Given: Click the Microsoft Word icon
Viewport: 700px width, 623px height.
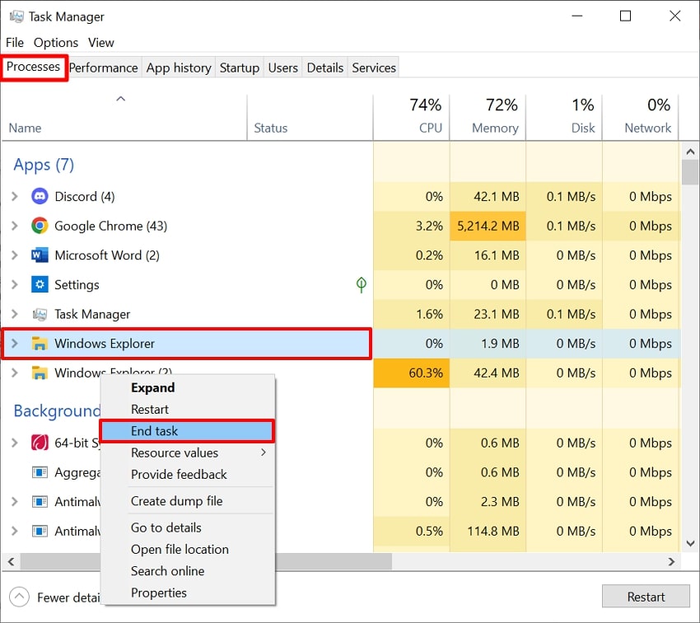Looking at the screenshot, I should tap(40, 255).
